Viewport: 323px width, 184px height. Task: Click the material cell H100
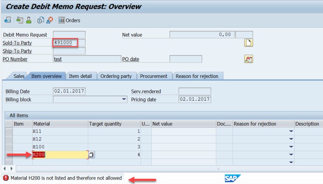click(x=60, y=147)
